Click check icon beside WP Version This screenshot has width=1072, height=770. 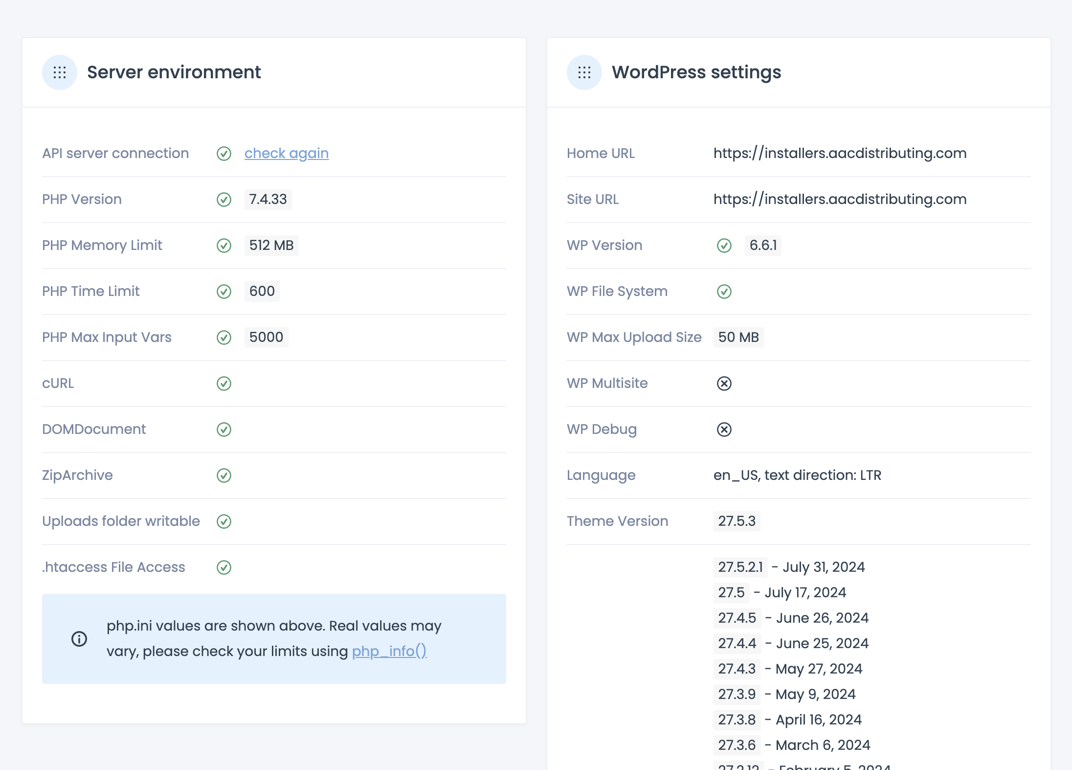tap(724, 246)
